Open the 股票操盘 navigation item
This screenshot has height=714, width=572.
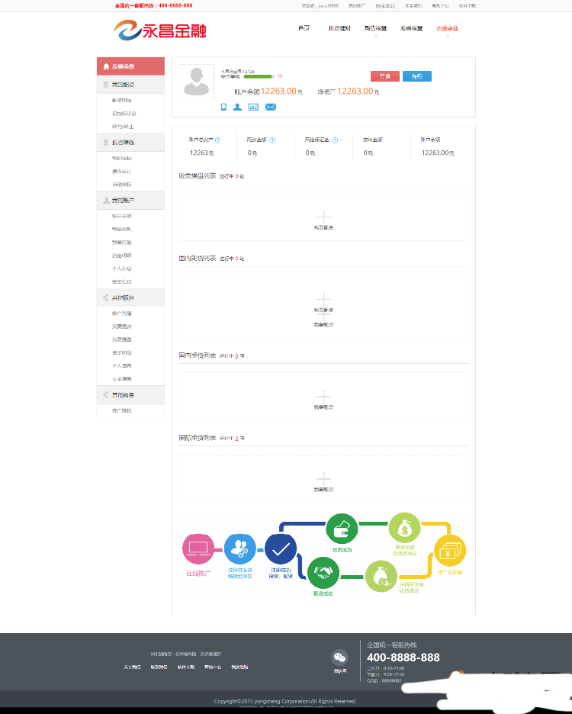(x=411, y=28)
